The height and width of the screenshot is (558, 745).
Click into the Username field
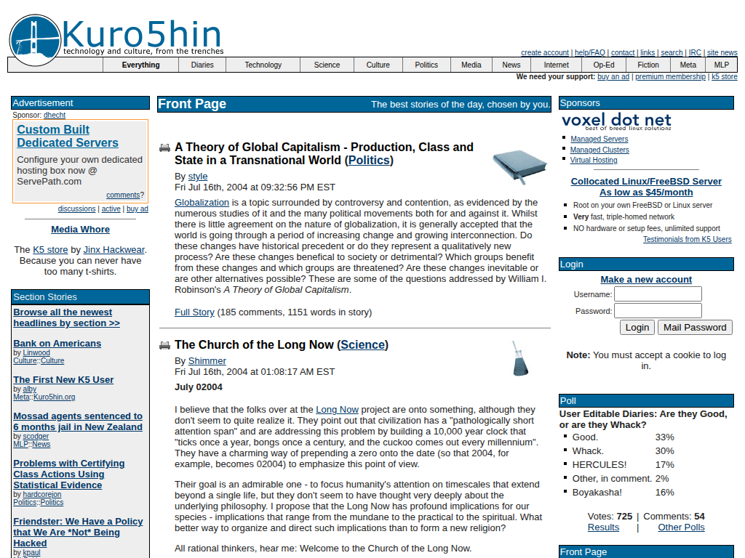click(x=658, y=294)
